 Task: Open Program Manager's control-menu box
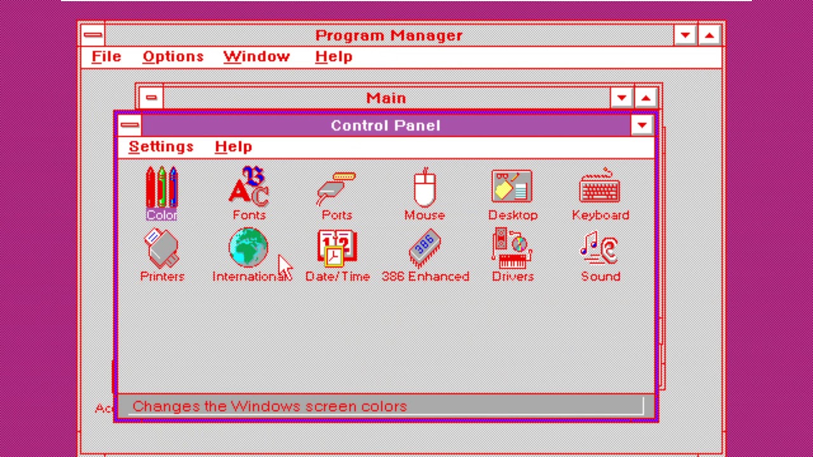click(93, 35)
